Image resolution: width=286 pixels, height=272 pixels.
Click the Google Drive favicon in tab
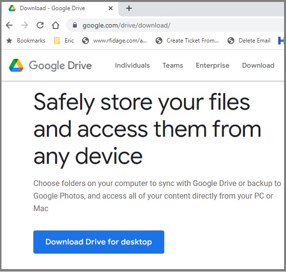pyautogui.click(x=12, y=8)
